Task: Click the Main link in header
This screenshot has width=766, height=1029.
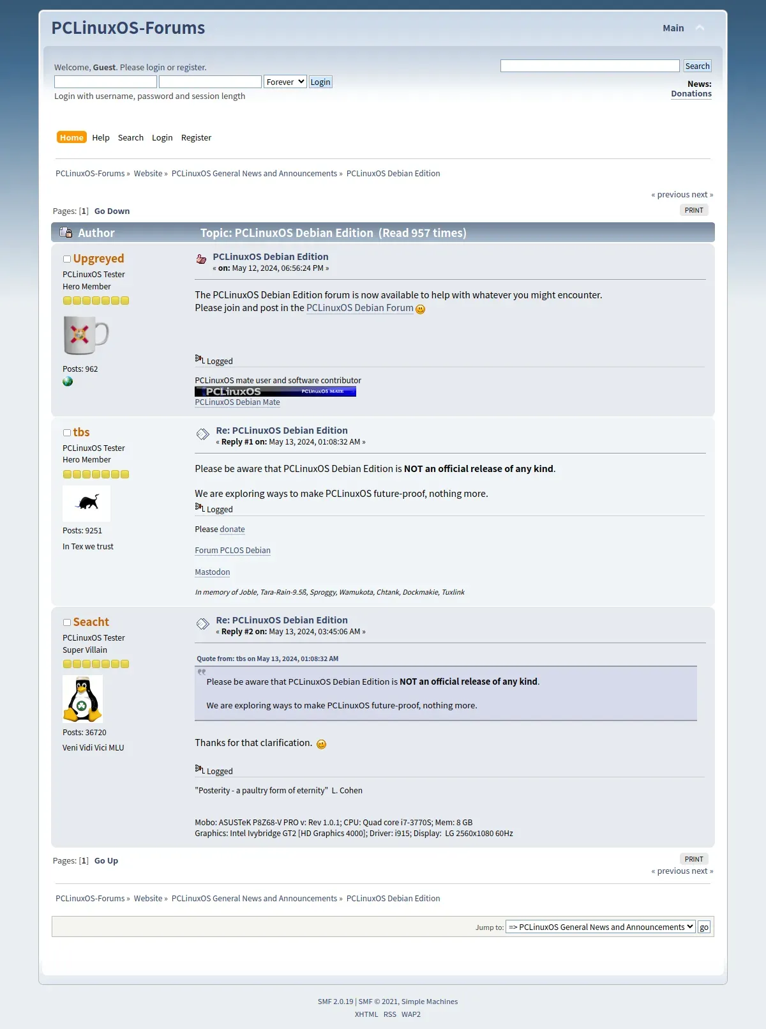Action: pyautogui.click(x=673, y=28)
